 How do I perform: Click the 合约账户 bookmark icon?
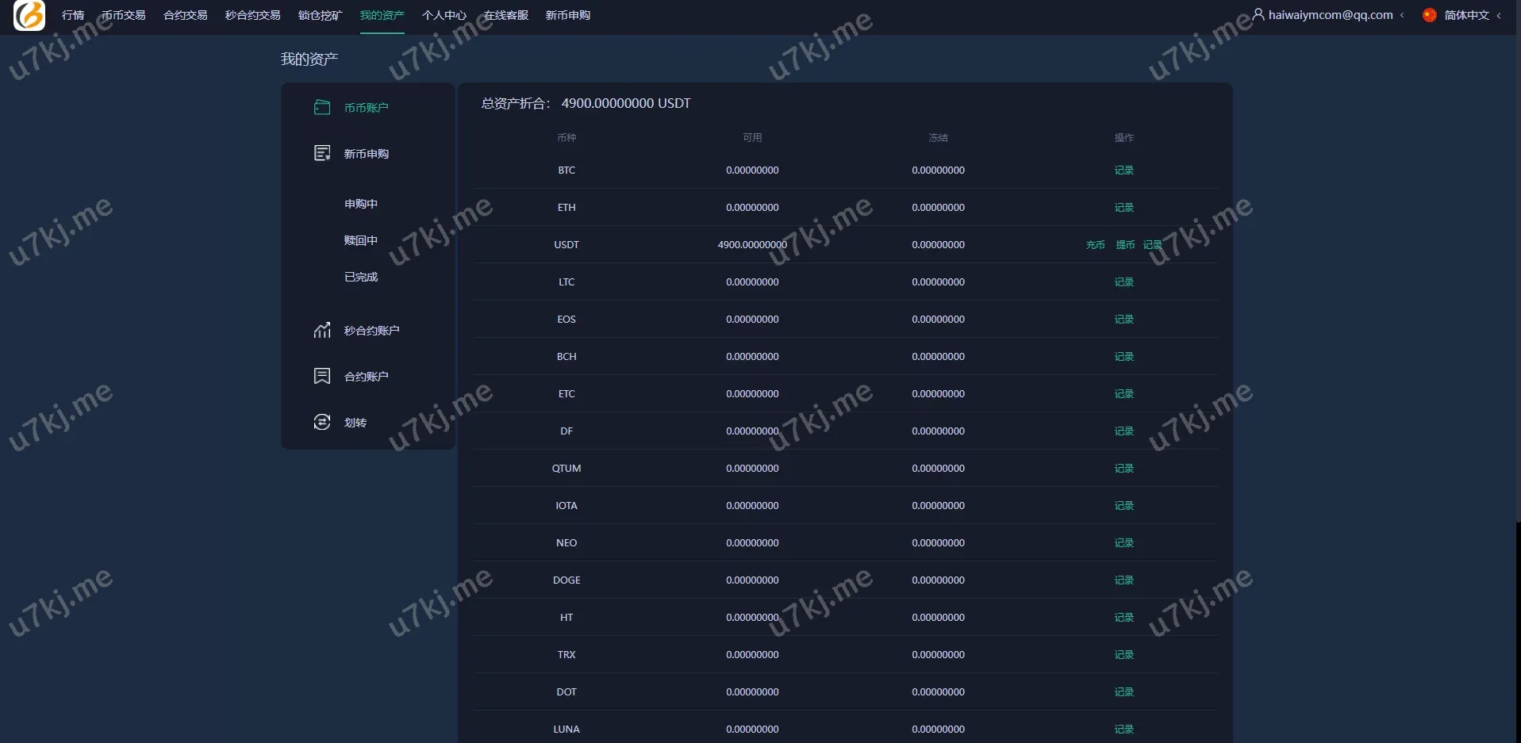(322, 376)
